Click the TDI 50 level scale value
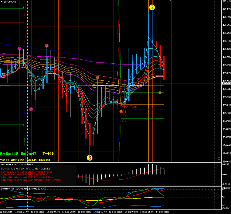The height and width of the screenshot is (214, 231). click(x=223, y=197)
